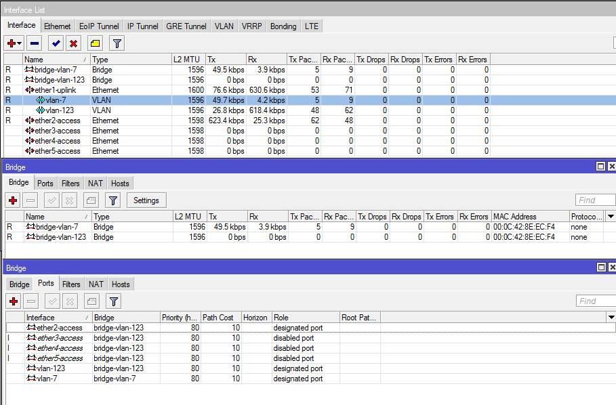Screen dimensions: 616x405
Task: Switch to the EoIP Tunnel tab
Action: pyautogui.click(x=99, y=26)
